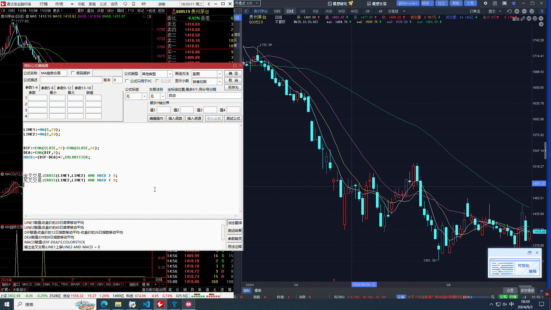The image size is (551, 310).
Task: Close the indicator with the round X icon
Action: tap(541, 18)
